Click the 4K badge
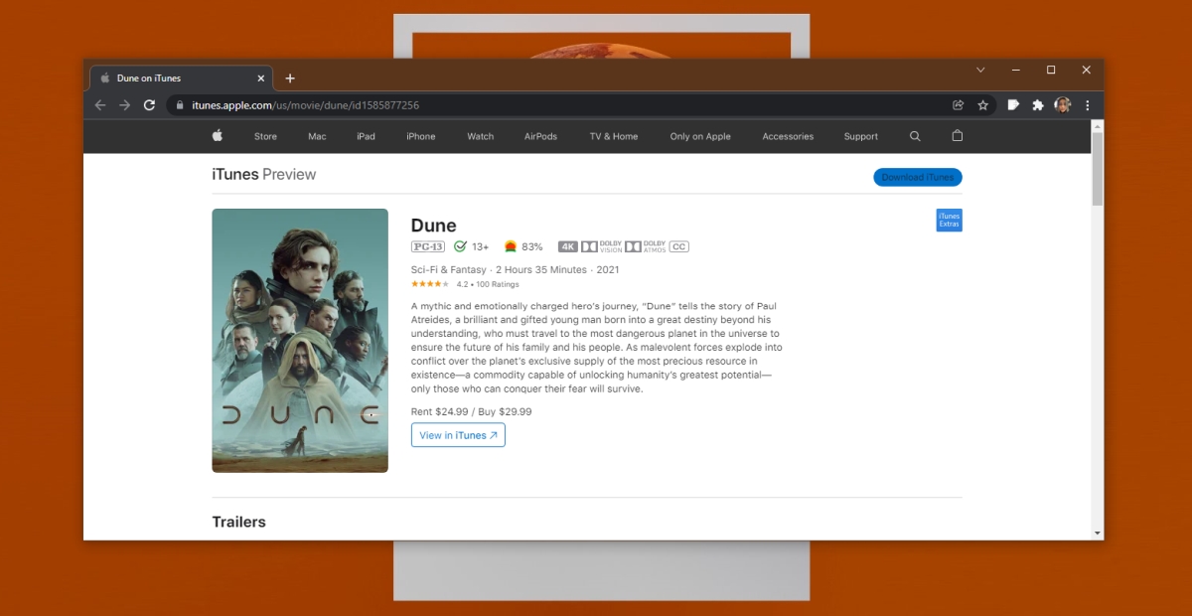This screenshot has height=616, width=1192. (568, 246)
